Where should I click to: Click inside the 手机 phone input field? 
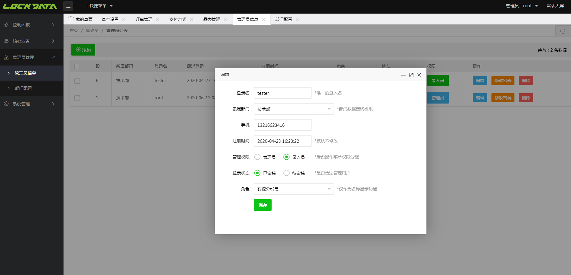click(x=282, y=125)
